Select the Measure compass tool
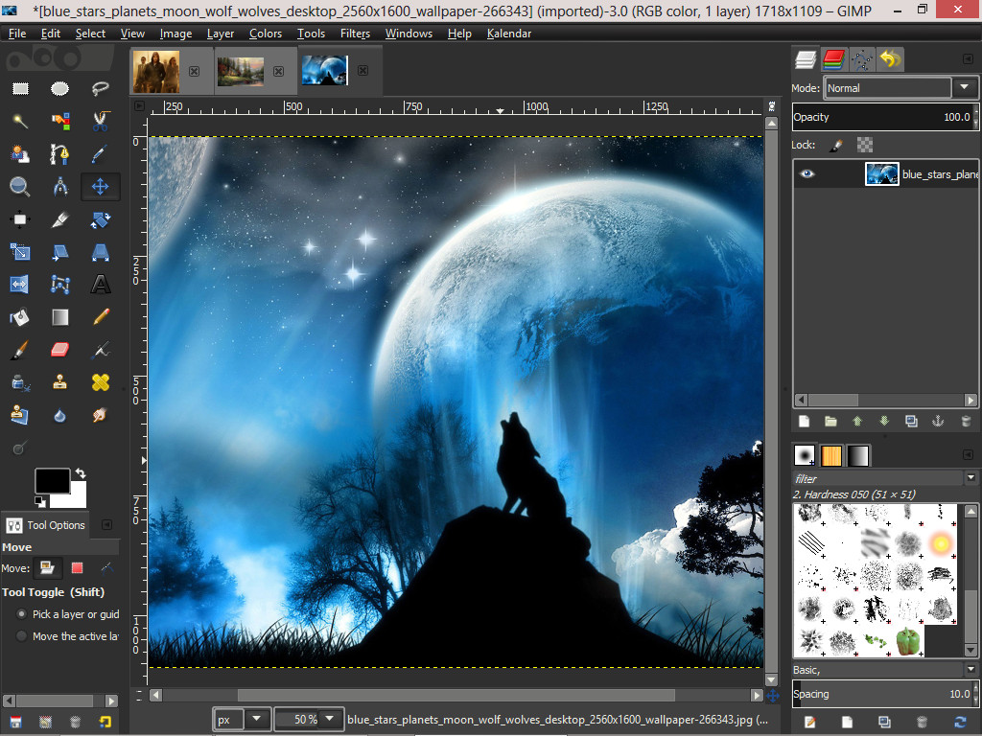 point(60,187)
